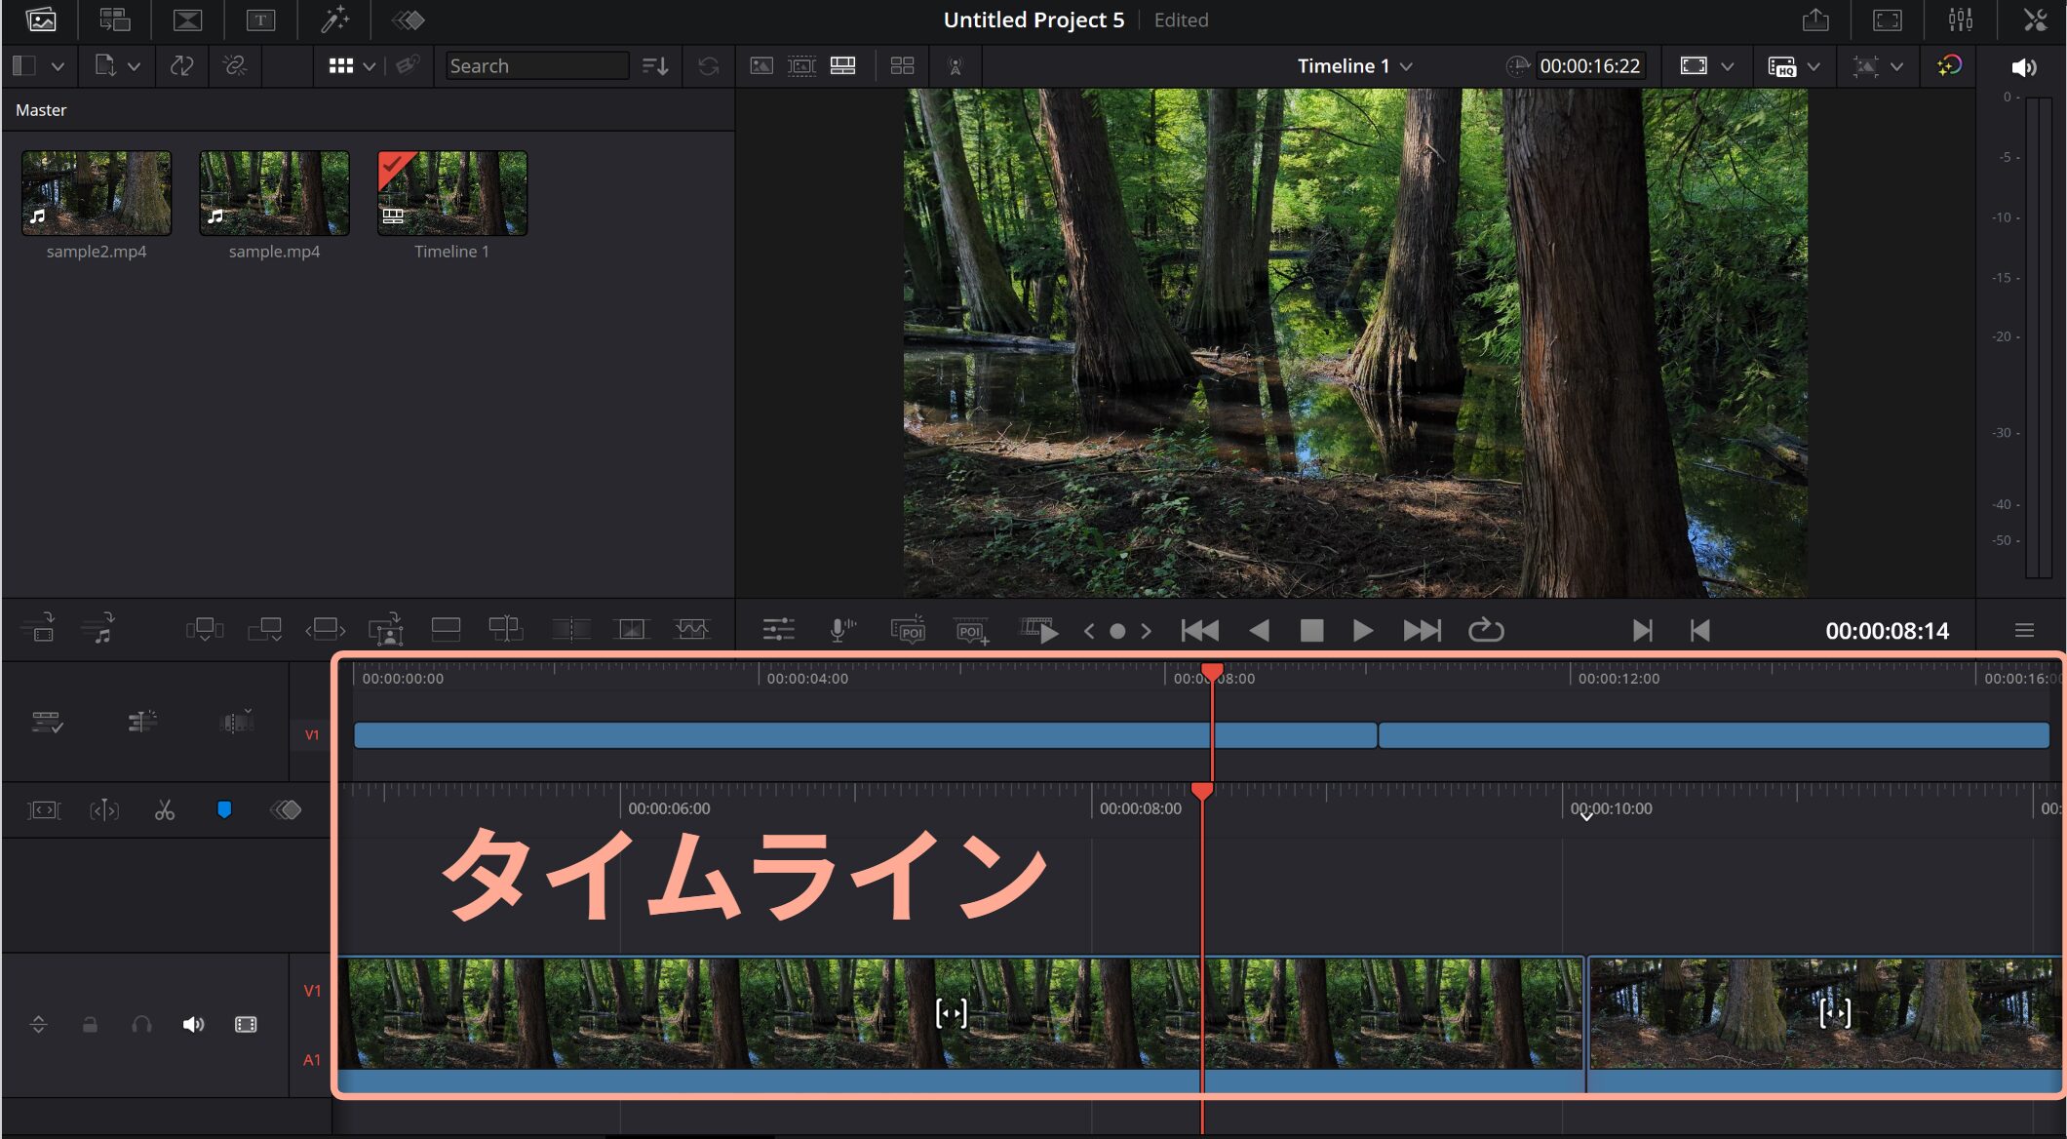Jump to next edit point

click(1642, 631)
